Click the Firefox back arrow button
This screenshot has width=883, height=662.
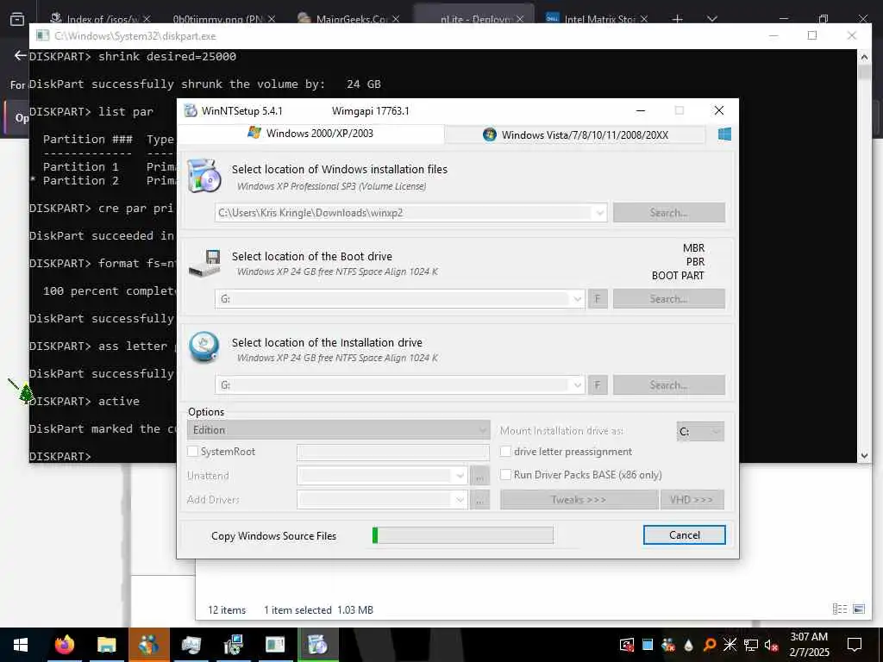pos(21,55)
